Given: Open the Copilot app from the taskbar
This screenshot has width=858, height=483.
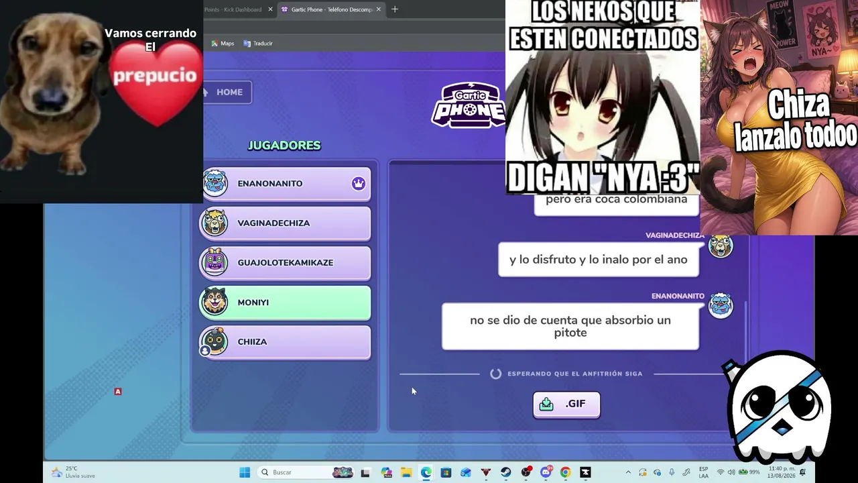Looking at the screenshot, I should 386,472.
